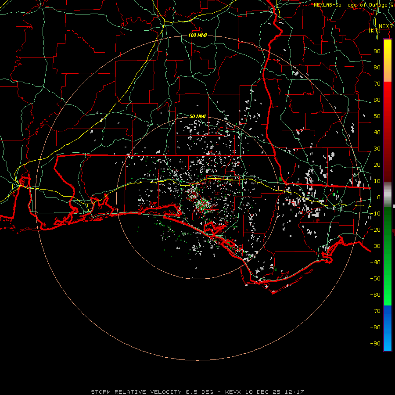Select the positive 70 scale label

point(377,84)
